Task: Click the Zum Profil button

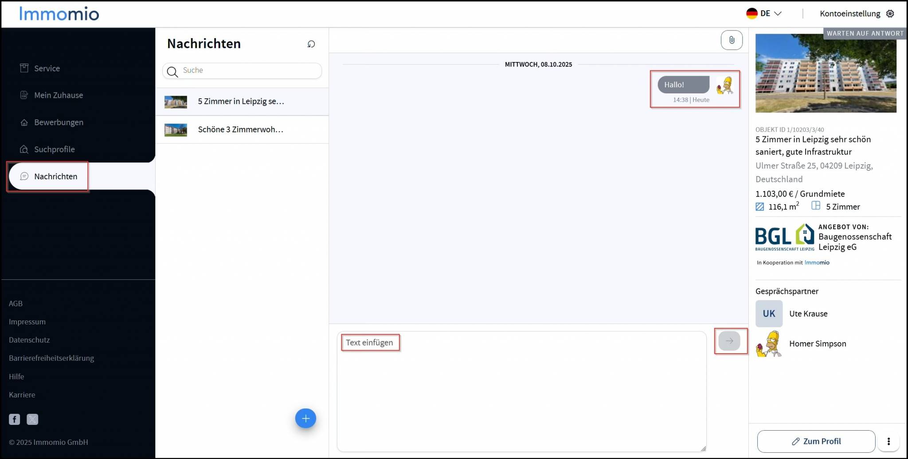Action: tap(816, 441)
